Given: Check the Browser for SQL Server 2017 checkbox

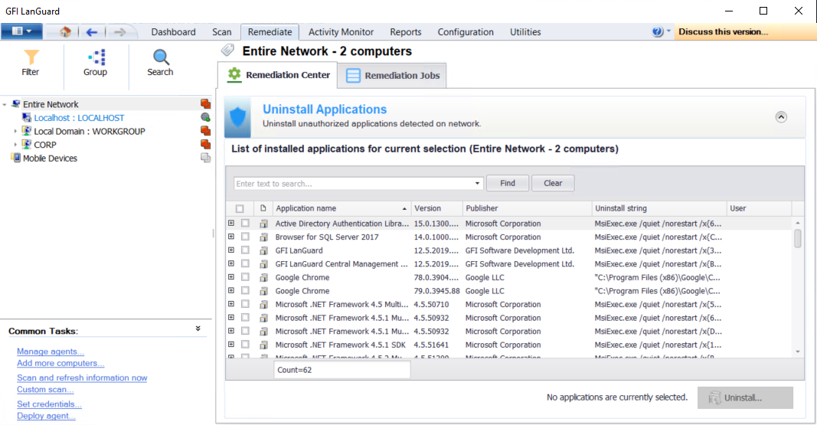Looking at the screenshot, I should [246, 237].
